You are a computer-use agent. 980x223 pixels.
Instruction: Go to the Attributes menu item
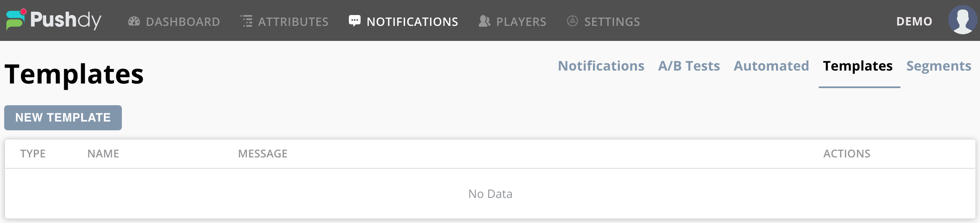pyautogui.click(x=293, y=22)
